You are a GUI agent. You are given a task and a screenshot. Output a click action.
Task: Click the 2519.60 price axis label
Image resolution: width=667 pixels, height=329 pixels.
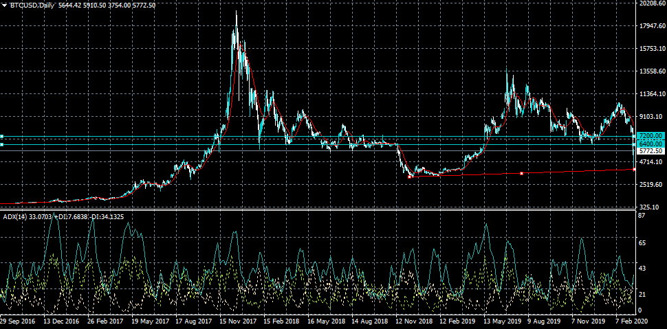[652, 185]
